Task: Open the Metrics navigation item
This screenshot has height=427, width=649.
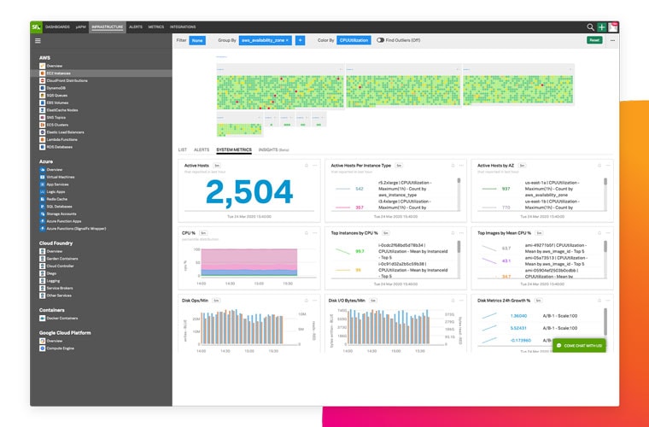Action: pos(156,27)
